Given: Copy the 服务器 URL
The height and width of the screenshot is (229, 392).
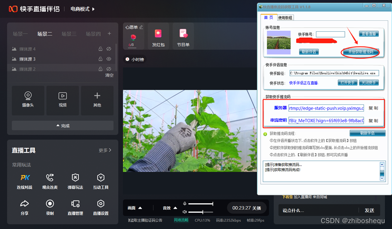Looking at the screenshot, I should 373,108.
